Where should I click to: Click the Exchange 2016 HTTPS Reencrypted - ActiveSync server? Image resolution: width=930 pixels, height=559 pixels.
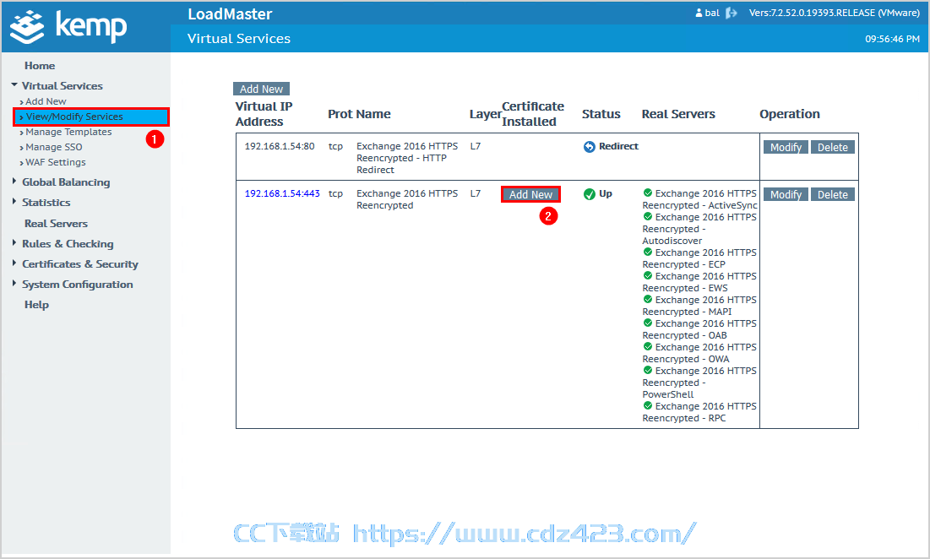pos(700,199)
